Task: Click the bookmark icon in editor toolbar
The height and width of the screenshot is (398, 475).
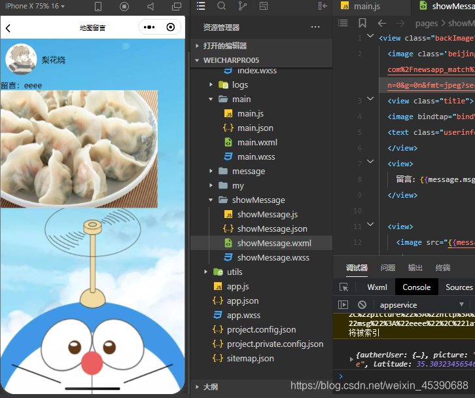Action: pyautogui.click(x=362, y=23)
